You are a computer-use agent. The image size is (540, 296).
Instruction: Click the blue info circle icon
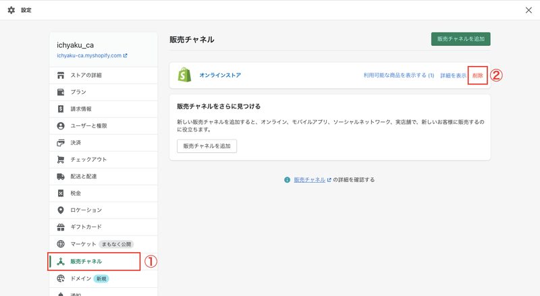click(x=288, y=179)
